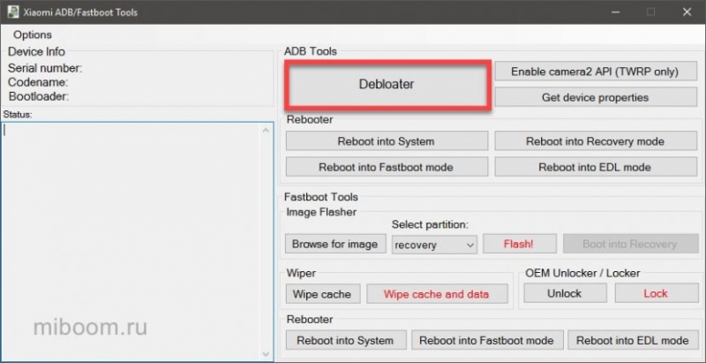Minimize the Xiaomi ADB/Fastboot Tools window

615,12
